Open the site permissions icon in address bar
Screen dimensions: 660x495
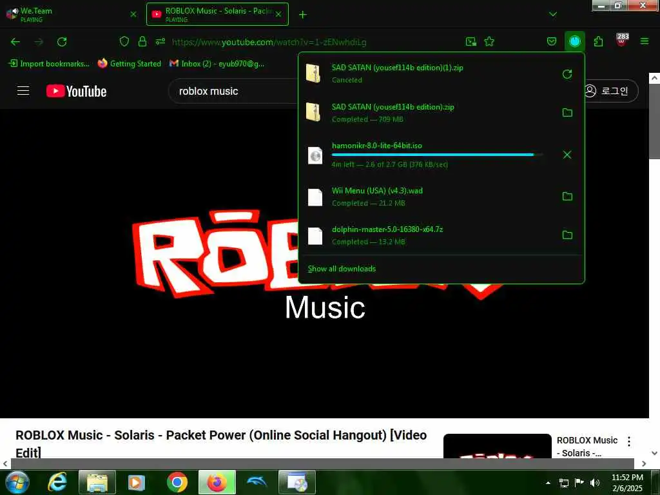coord(160,41)
